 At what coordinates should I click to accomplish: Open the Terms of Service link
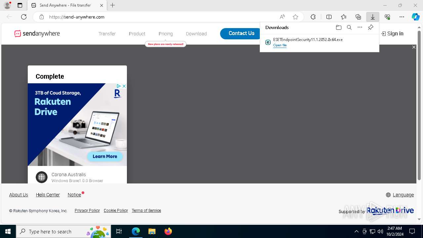(146, 211)
